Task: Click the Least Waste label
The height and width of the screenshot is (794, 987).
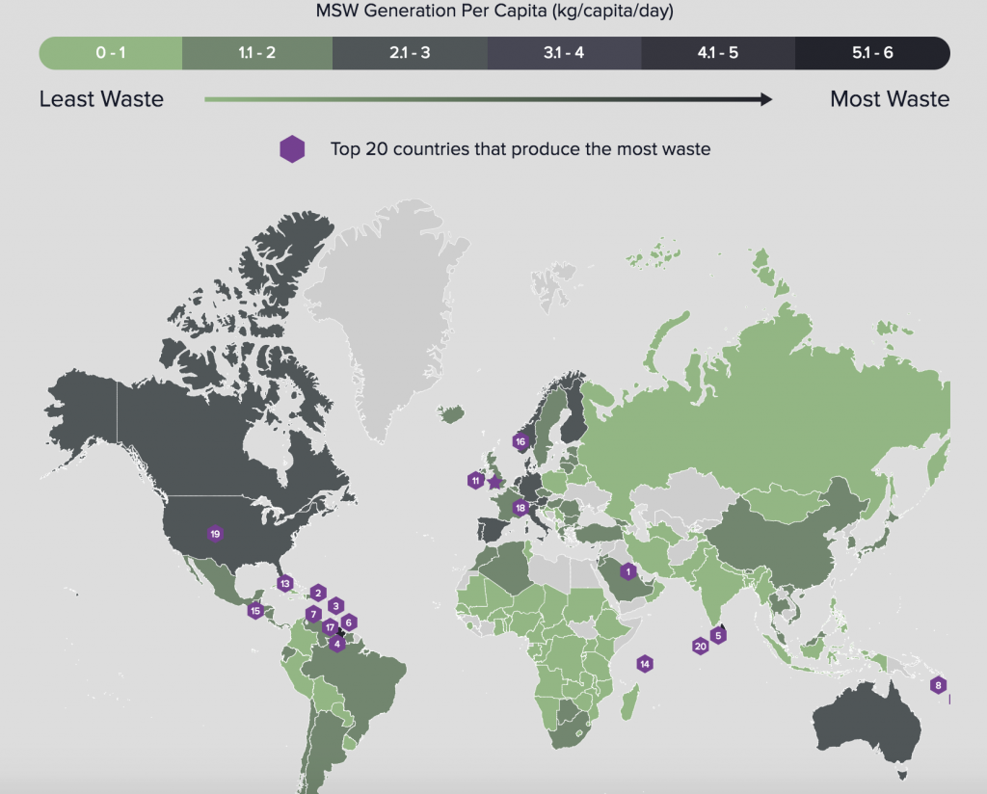Action: 101,99
